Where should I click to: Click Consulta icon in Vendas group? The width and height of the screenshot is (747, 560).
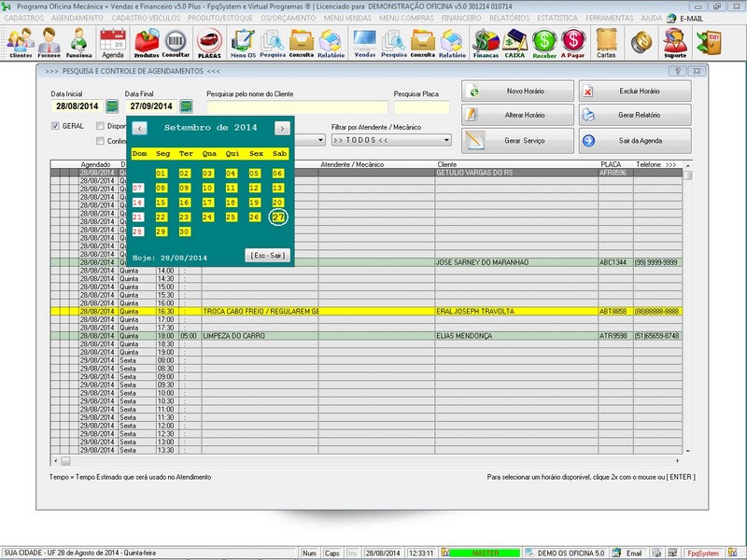[x=423, y=43]
